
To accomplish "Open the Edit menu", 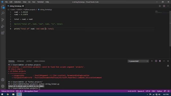I will (11, 2).
